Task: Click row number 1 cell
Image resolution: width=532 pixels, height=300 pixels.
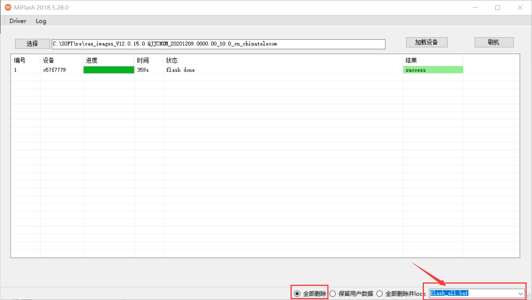Action: click(15, 70)
